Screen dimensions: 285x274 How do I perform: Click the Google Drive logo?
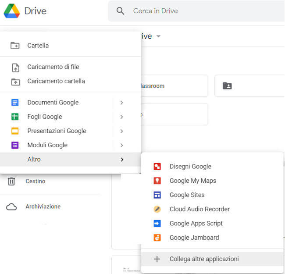coord(12,11)
